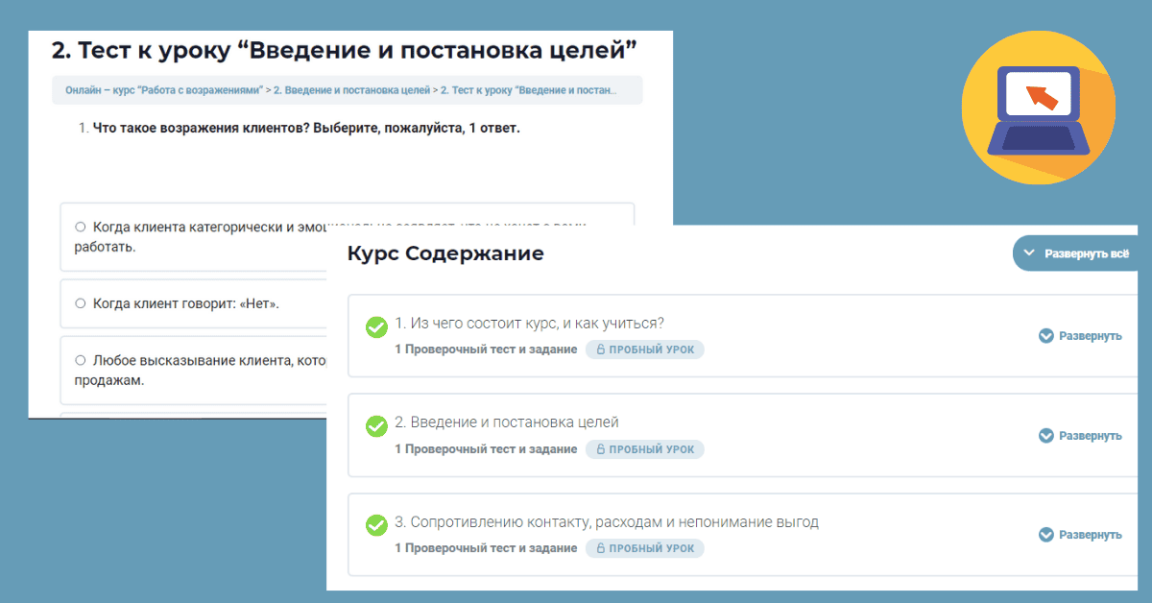Open breadcrumb 'Онлайн – курс Работа с возражениями'
The height and width of the screenshot is (603, 1152).
163,90
